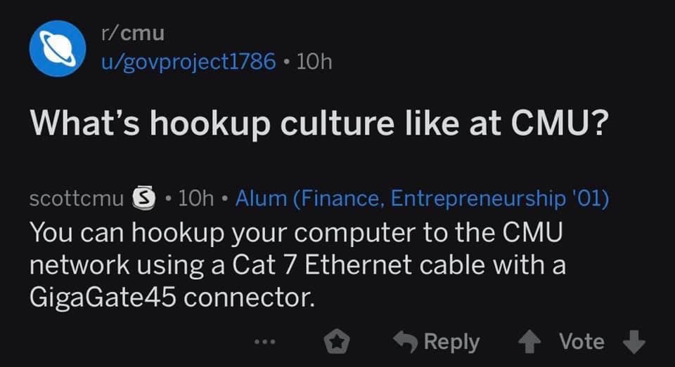The width and height of the screenshot is (675, 367).
Task: Give an award using the star badge icon
Action: pyautogui.click(x=337, y=342)
